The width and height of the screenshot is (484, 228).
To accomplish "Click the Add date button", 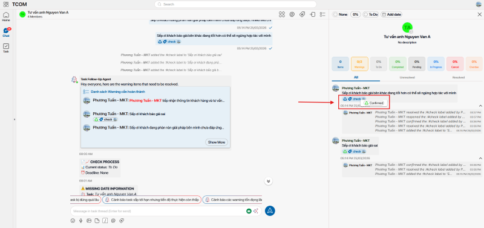I will (391, 14).
